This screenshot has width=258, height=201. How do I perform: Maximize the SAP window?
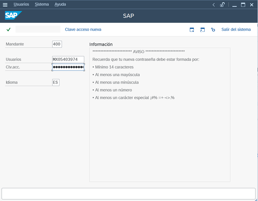coord(243,5)
